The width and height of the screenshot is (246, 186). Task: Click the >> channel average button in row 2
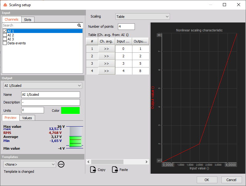click(107, 56)
